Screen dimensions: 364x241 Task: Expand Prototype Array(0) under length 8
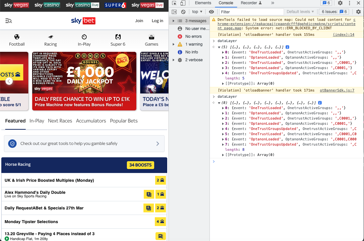(x=223, y=155)
